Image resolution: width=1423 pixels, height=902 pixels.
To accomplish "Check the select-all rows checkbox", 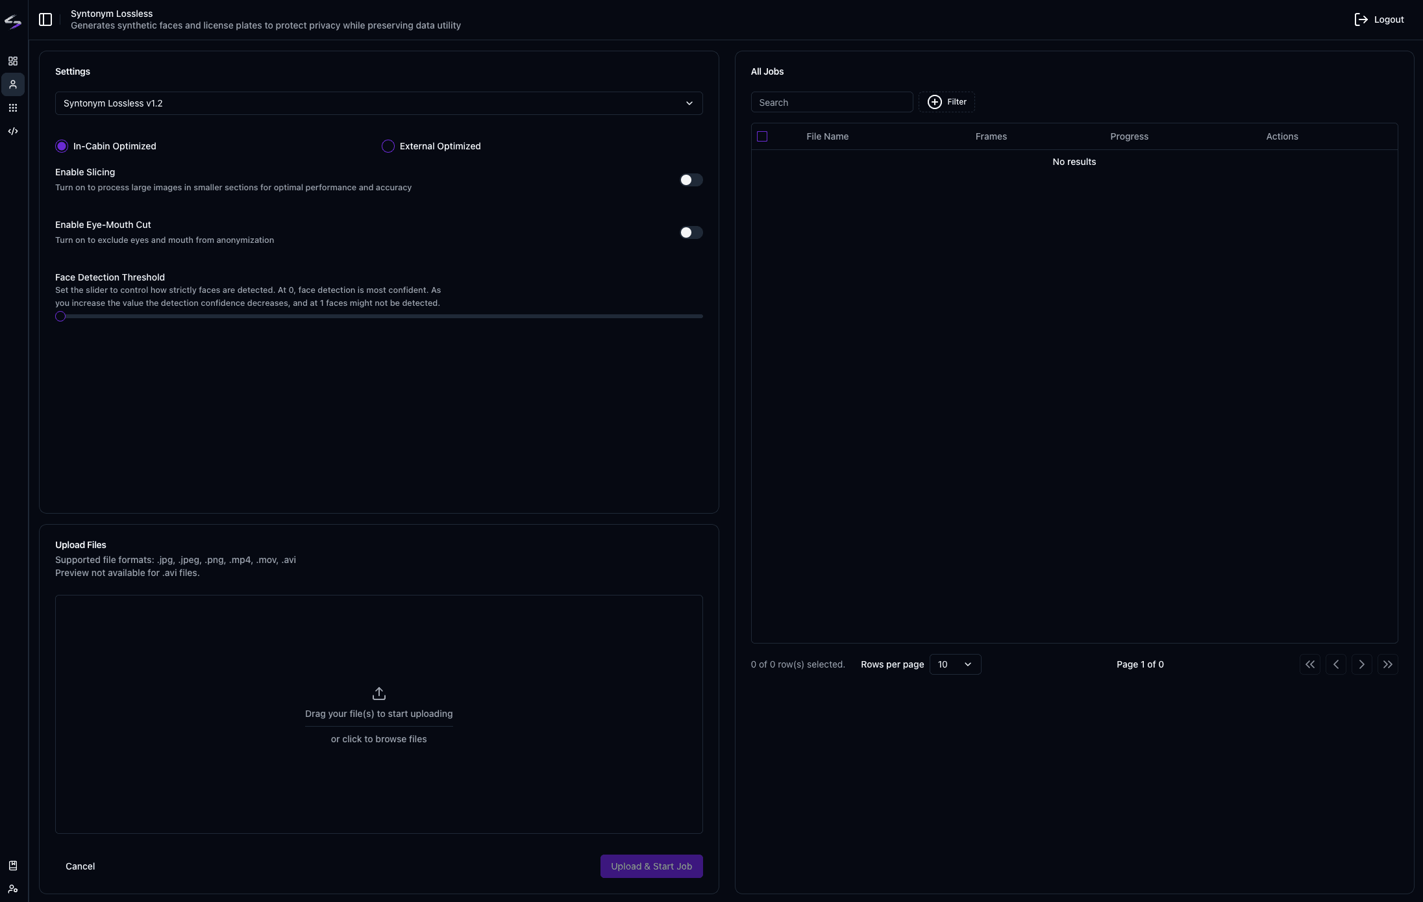I will pyautogui.click(x=762, y=136).
